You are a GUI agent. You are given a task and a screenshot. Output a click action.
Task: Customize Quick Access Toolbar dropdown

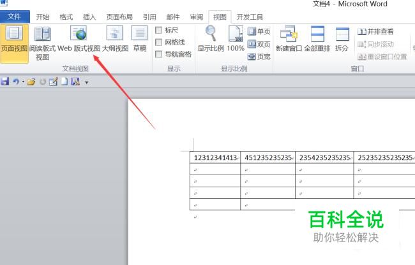click(x=86, y=82)
